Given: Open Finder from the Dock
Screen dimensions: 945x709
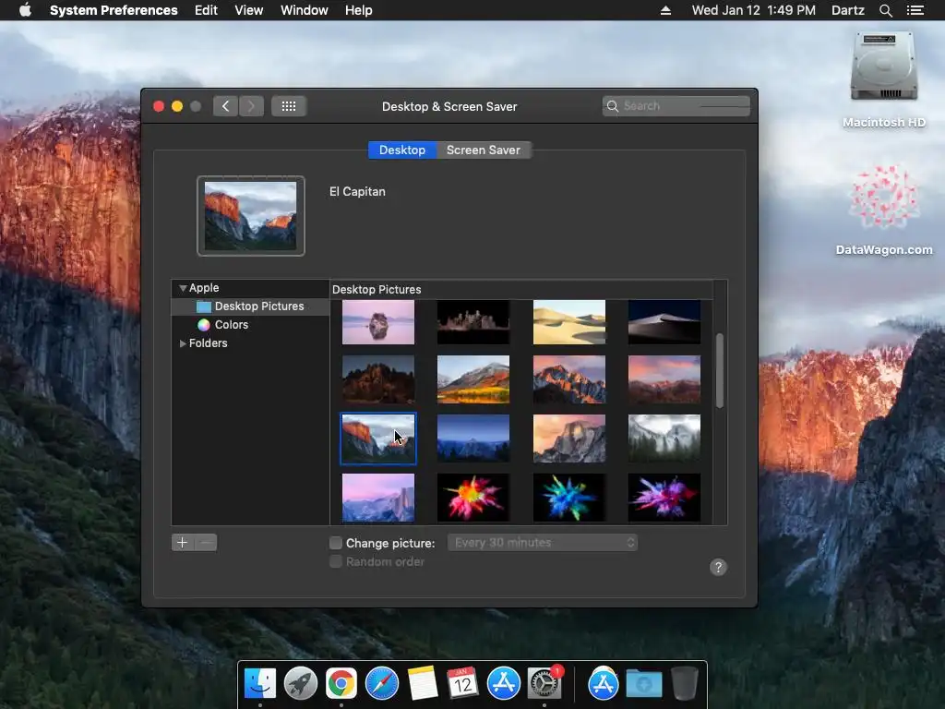Looking at the screenshot, I should tap(260, 683).
